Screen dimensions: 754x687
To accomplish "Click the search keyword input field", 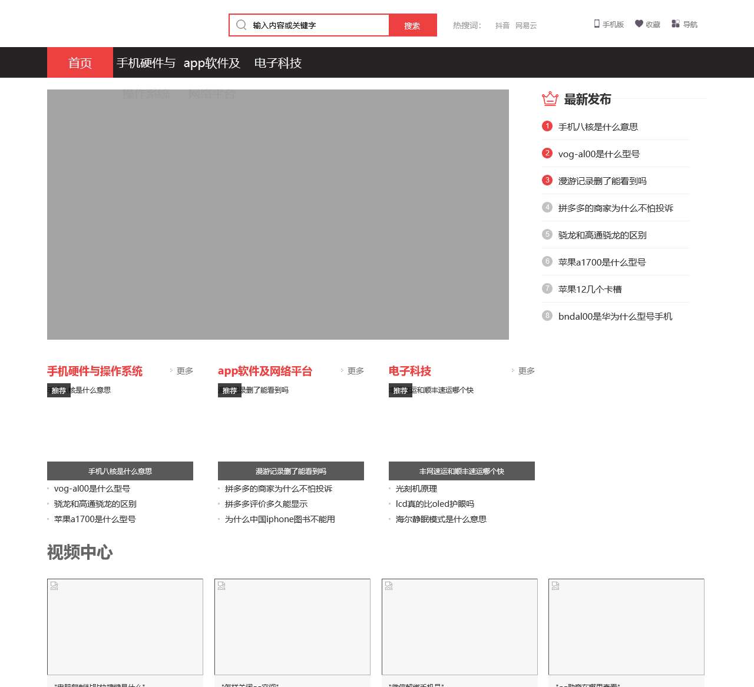I will click(x=318, y=25).
